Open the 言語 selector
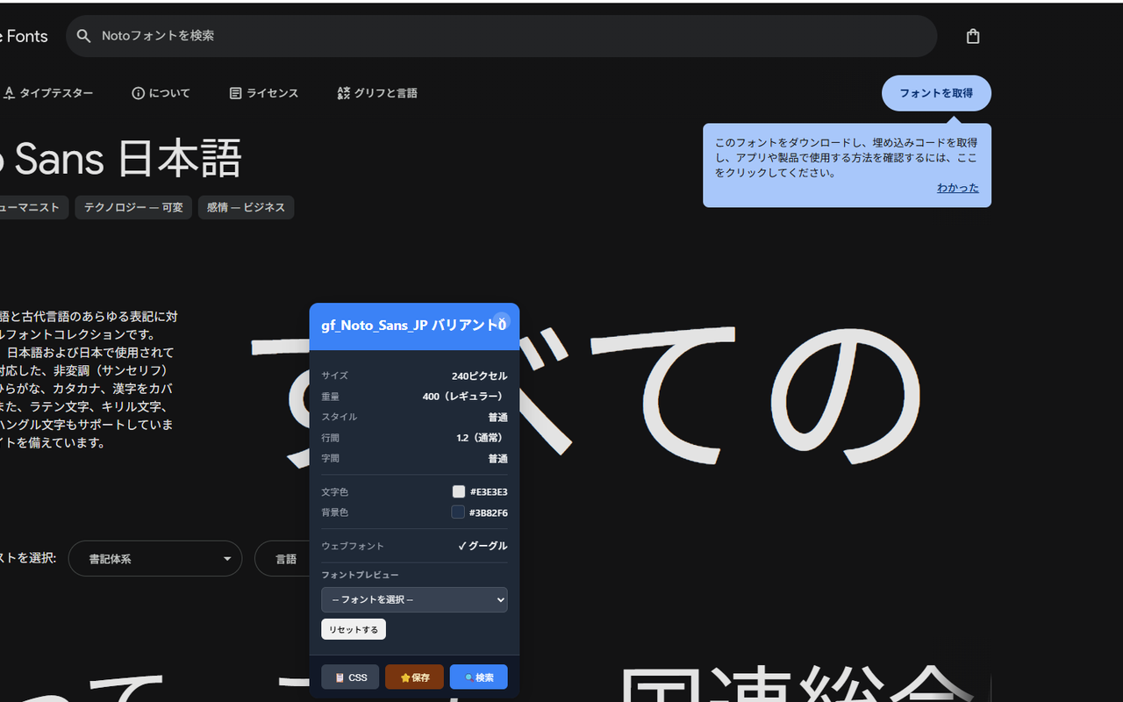Screen dimensions: 1123x702 pos(285,558)
